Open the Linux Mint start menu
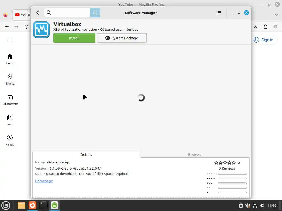 coord(6,206)
